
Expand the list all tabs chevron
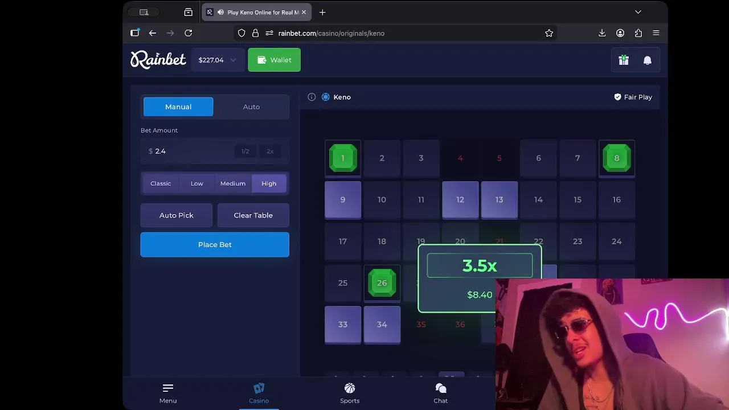(x=638, y=12)
